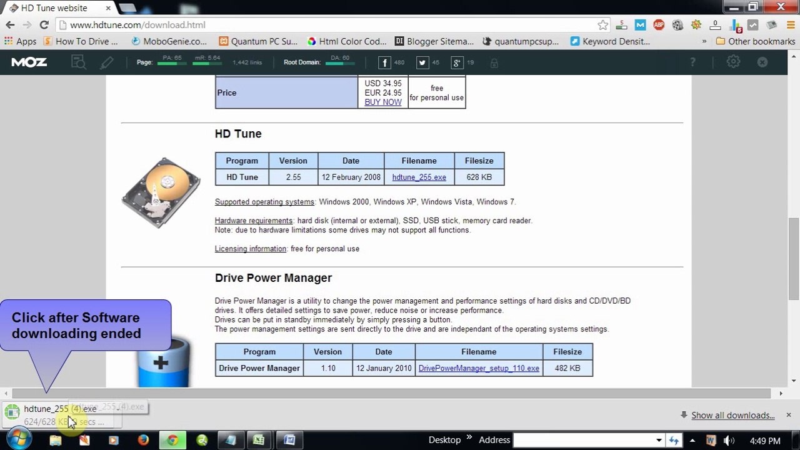Open the Hardware requirements link
The height and width of the screenshot is (450, 800).
coord(254,221)
